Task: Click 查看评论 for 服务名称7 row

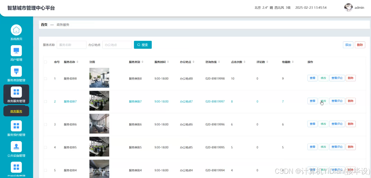Action: point(337,101)
